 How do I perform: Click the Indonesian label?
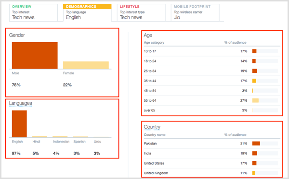point(61,142)
